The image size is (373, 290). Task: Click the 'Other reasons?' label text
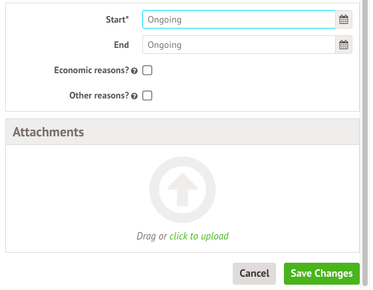99,95
